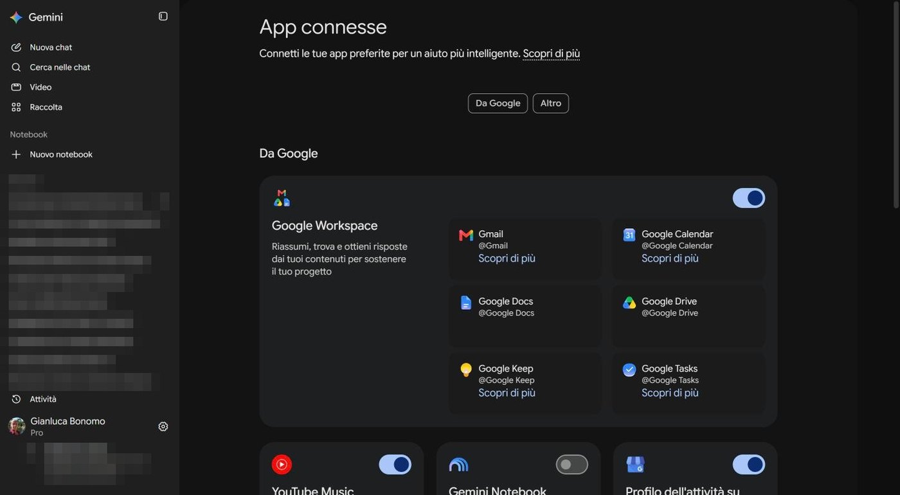Click the Google Docs icon
The image size is (900, 495).
[x=466, y=303]
